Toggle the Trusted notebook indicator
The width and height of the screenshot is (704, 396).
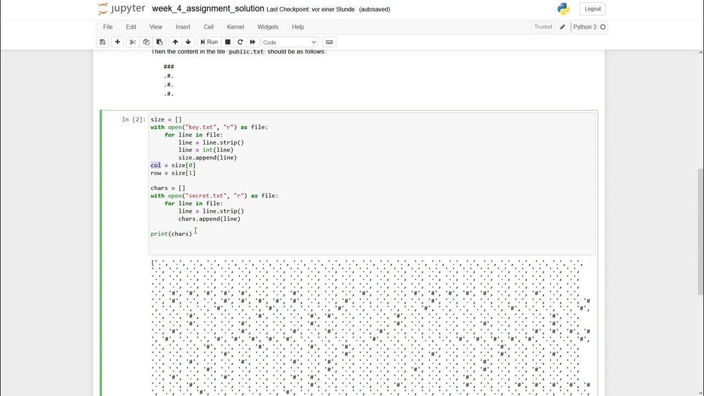(x=543, y=27)
